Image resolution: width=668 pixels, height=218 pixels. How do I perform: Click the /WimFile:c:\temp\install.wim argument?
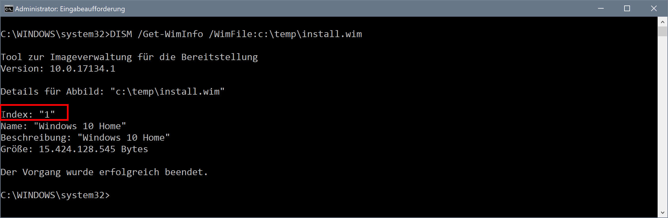[285, 34]
